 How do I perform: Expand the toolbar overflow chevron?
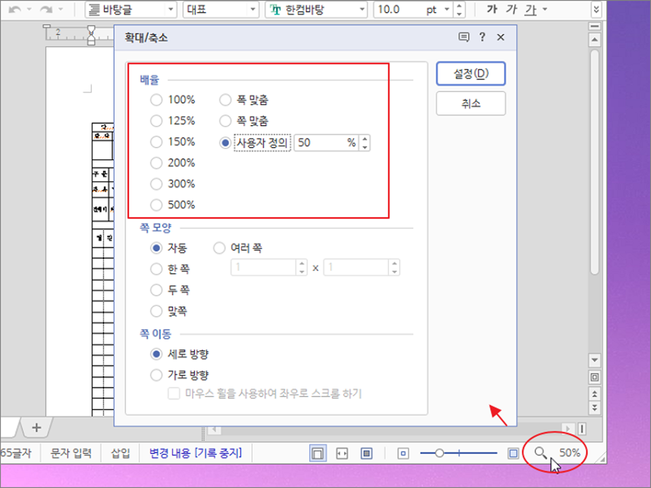tap(596, 9)
